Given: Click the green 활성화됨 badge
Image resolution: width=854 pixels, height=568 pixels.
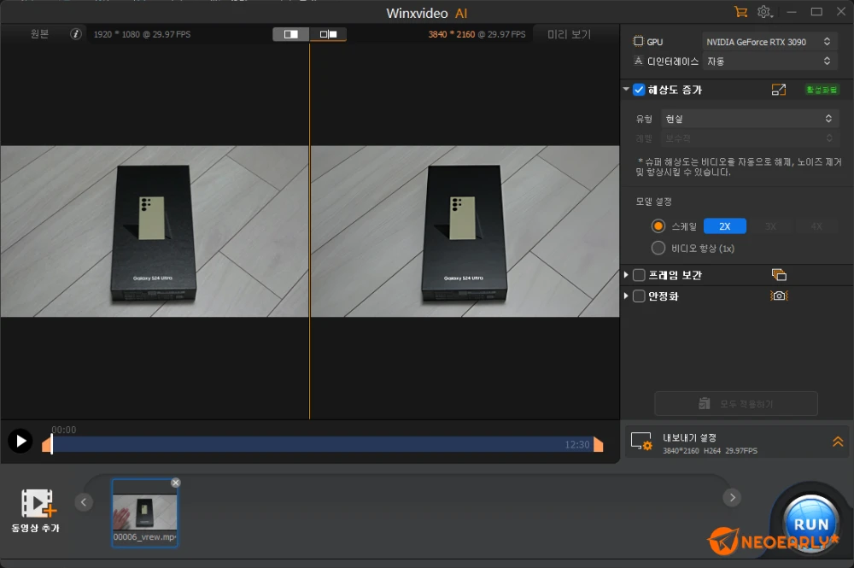Looking at the screenshot, I should tap(822, 90).
